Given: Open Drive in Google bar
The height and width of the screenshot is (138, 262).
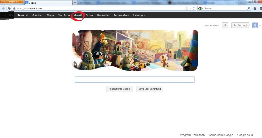Looking at the screenshot, I should (89, 15).
